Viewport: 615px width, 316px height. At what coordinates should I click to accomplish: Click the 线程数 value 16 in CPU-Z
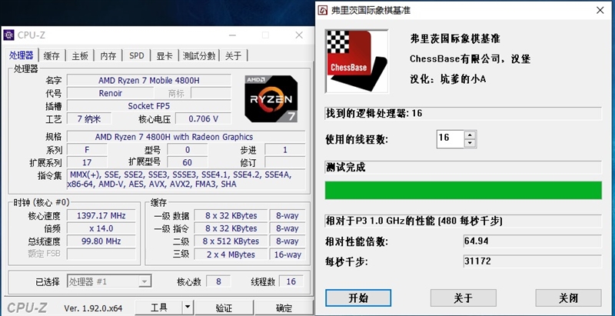click(x=291, y=281)
